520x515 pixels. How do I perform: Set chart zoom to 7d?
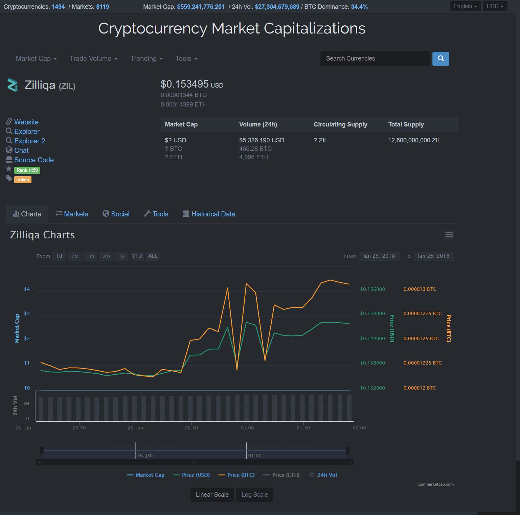[x=75, y=256]
